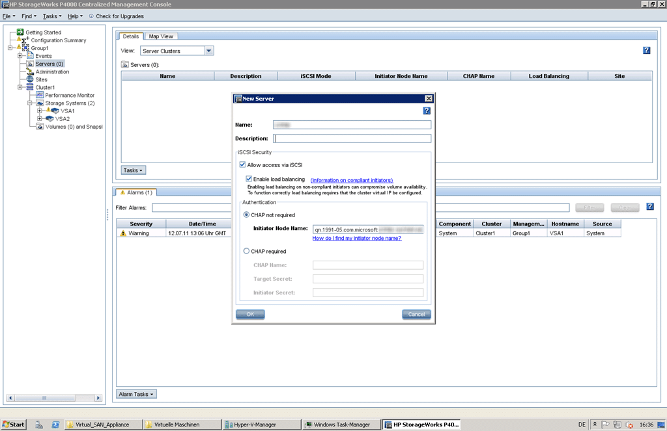Click the VSA2 storage system icon
667x431 pixels.
[x=50, y=119]
